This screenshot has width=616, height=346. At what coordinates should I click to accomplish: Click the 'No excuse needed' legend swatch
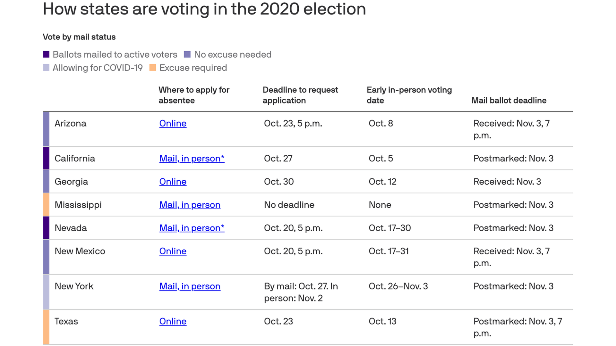tap(187, 54)
